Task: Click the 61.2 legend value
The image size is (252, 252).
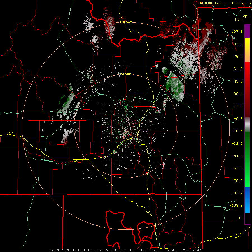Action: 238,69
